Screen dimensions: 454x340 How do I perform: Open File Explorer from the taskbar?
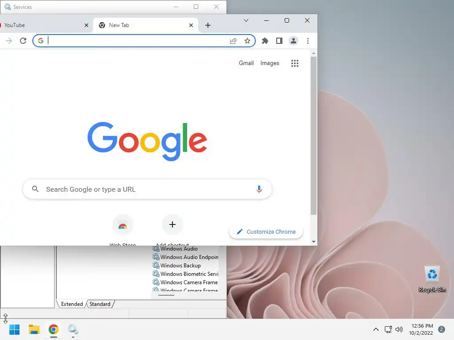(x=34, y=329)
